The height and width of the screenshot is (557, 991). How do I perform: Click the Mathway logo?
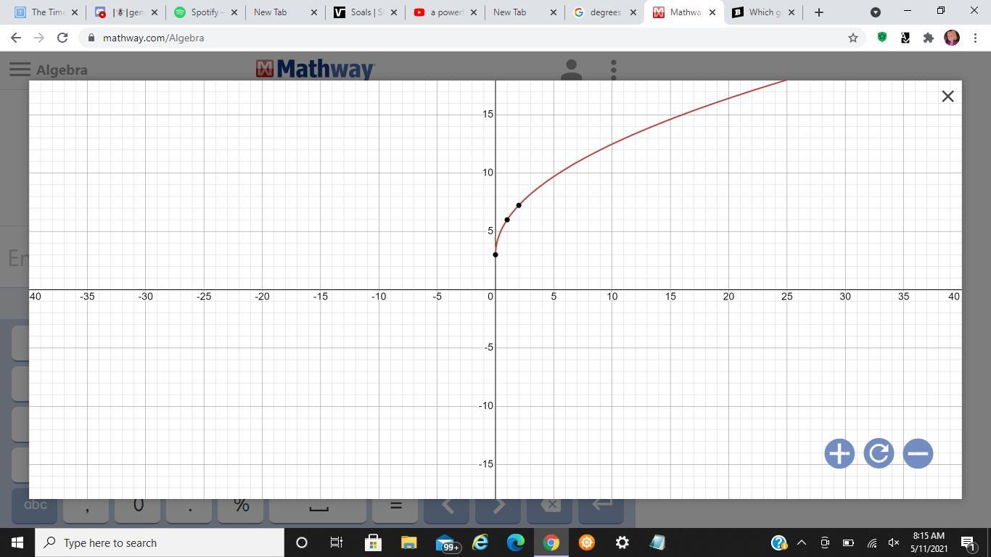point(315,69)
